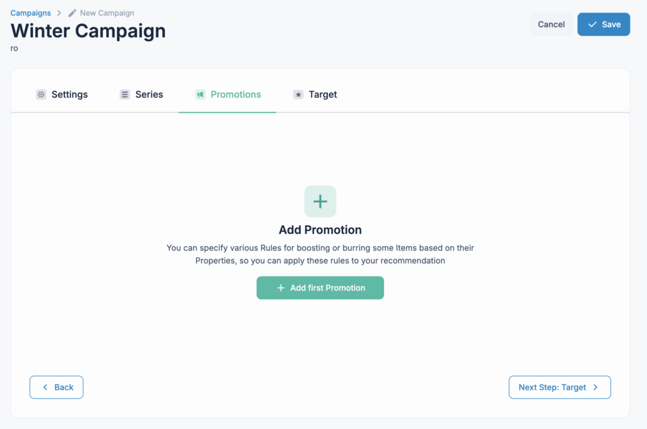Screen dimensions: 647x429
Task: Click the gear icon on Settings tab
Action: point(41,94)
